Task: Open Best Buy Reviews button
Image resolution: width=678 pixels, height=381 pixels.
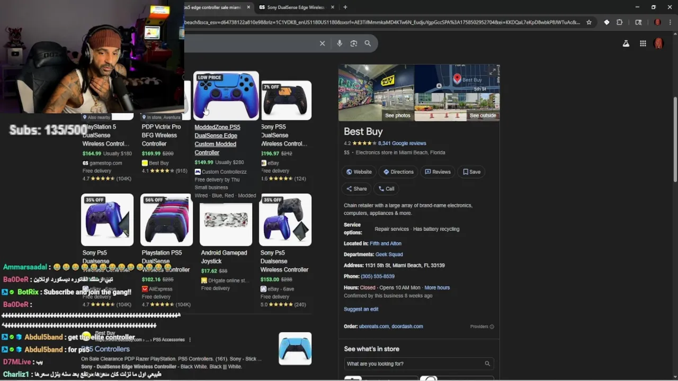Action: pyautogui.click(x=438, y=172)
